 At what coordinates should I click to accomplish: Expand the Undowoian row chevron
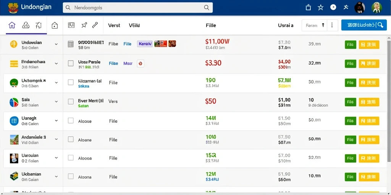56,44
